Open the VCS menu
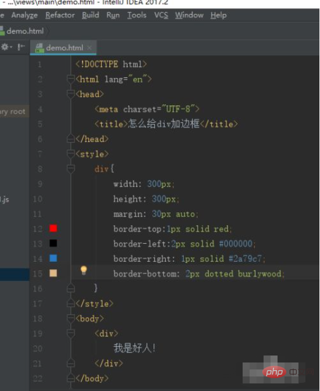 click(161, 15)
